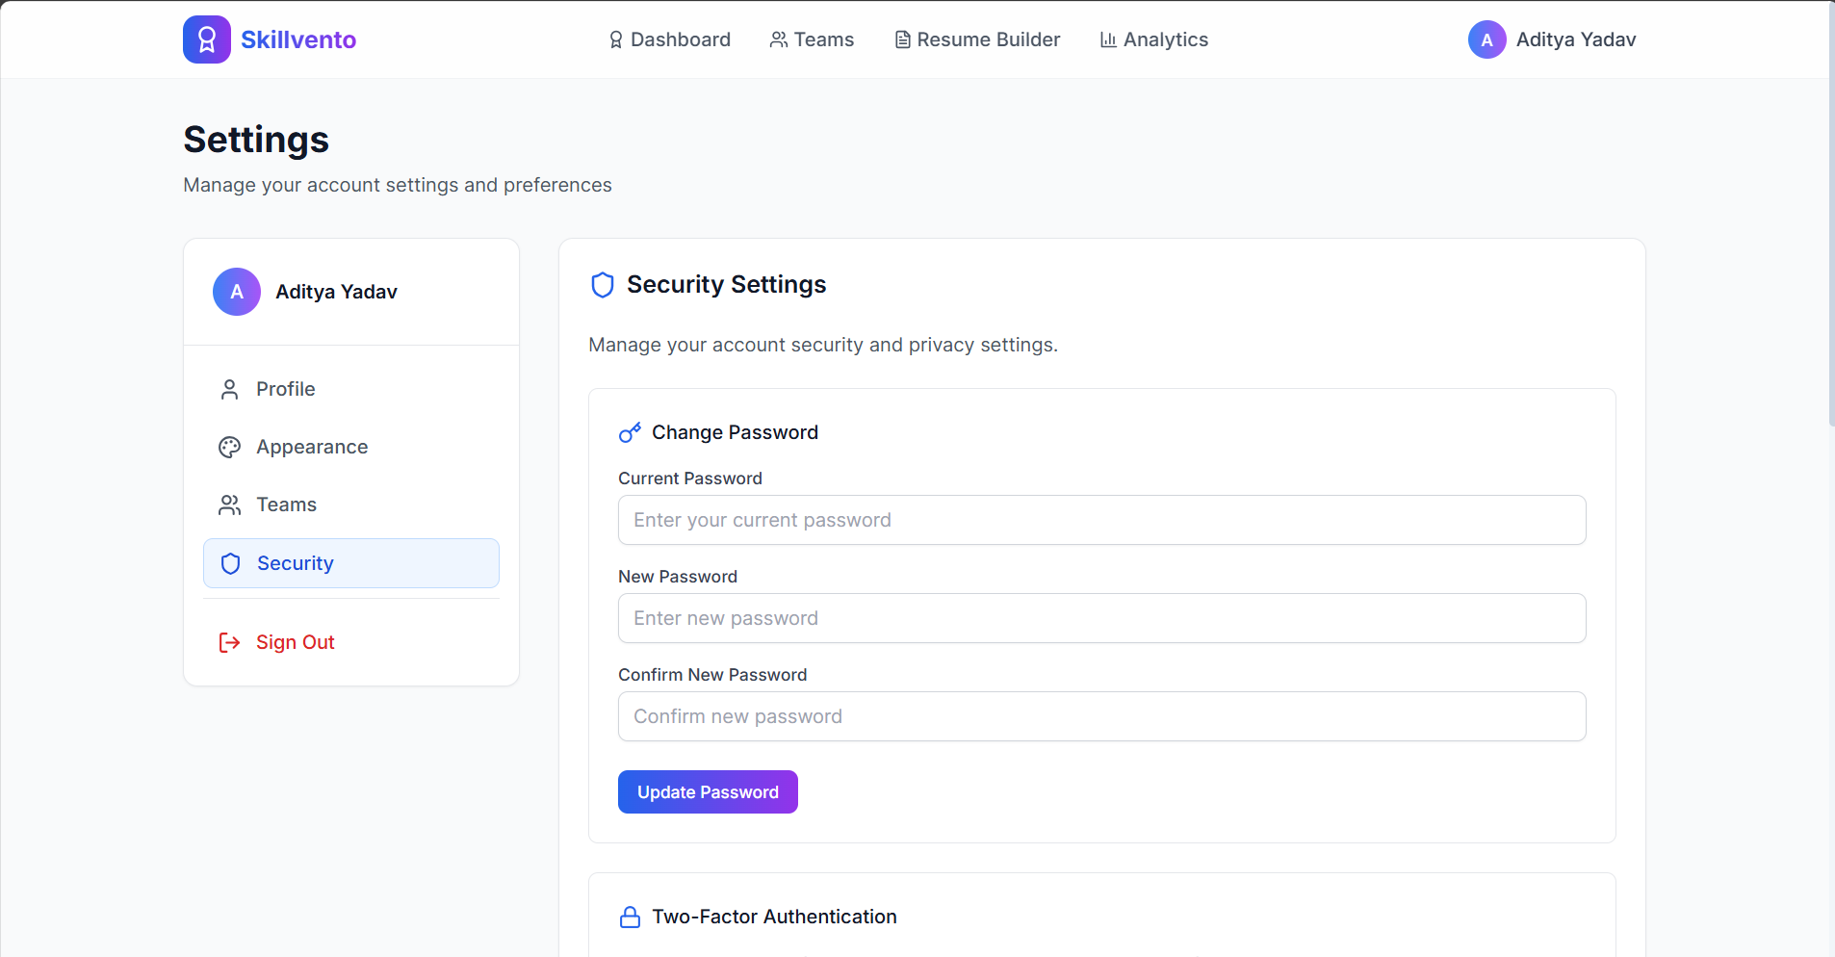Click the Skillvento logo icon
Image resolution: width=1835 pixels, height=957 pixels.
click(206, 39)
